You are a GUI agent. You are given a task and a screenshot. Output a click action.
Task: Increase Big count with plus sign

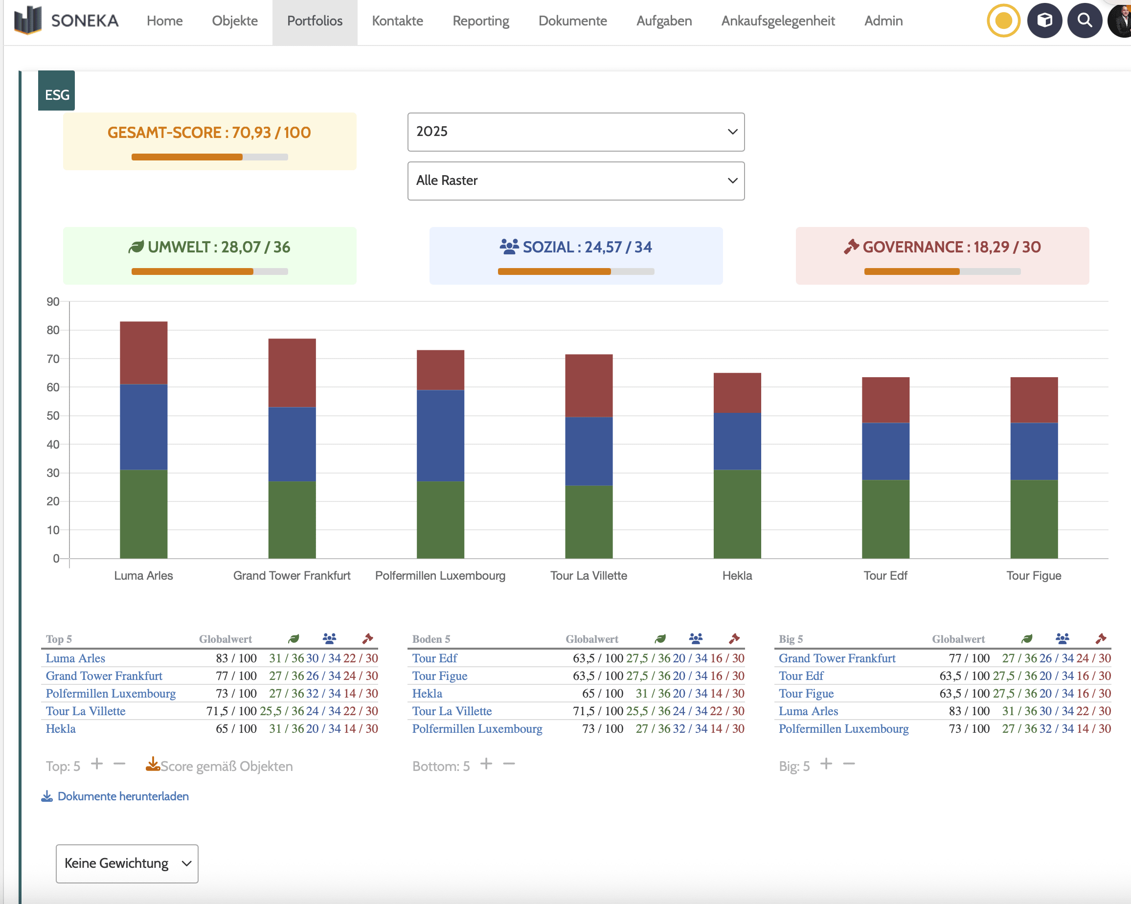[x=826, y=764]
